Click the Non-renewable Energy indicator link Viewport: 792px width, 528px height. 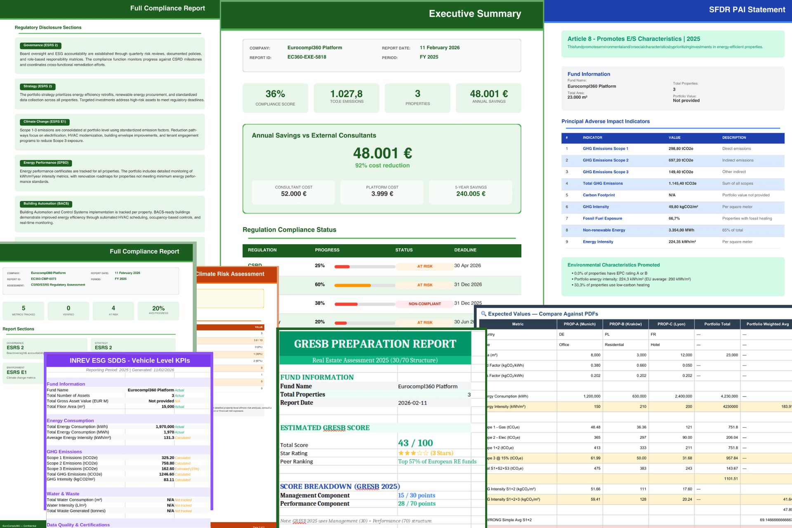tap(604, 230)
